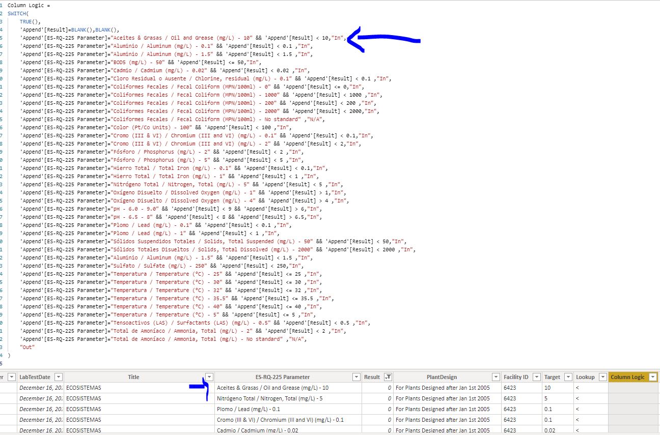Click the active filter icon on Result column
This screenshot has width=660, height=435.
(x=389, y=377)
